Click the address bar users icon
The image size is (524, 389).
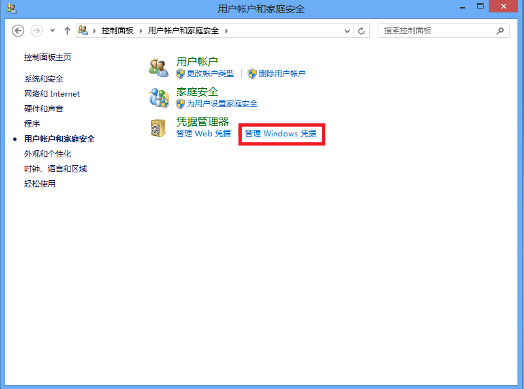83,31
